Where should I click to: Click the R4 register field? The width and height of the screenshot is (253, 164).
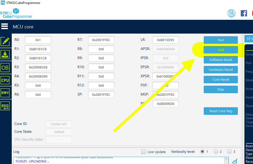(38, 76)
